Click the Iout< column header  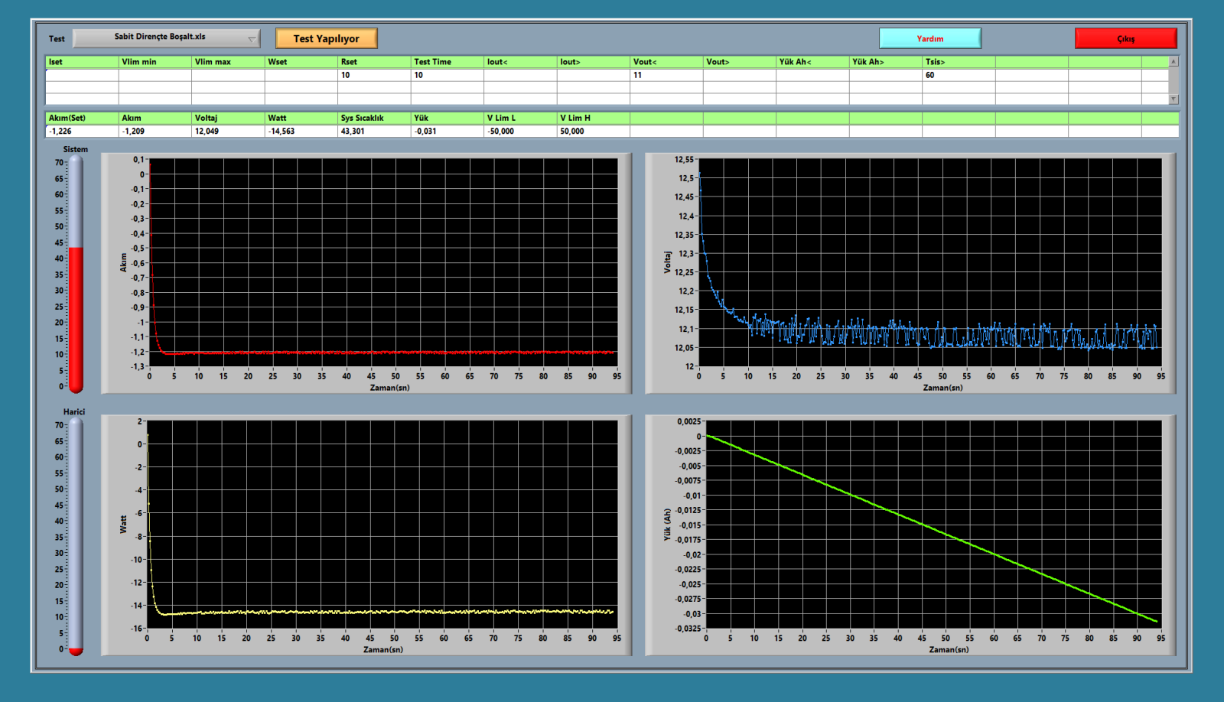click(x=520, y=62)
